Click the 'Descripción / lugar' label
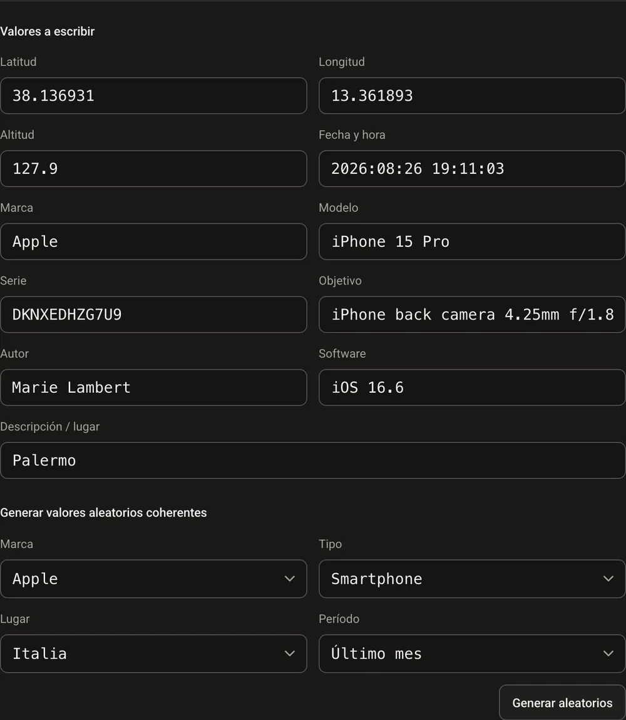The image size is (626, 720). pyautogui.click(x=49, y=427)
